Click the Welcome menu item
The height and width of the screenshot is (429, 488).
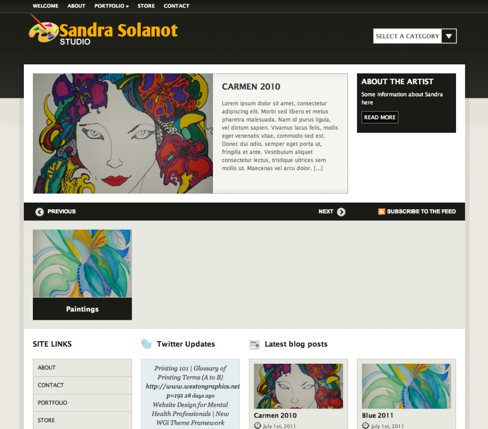coord(45,6)
